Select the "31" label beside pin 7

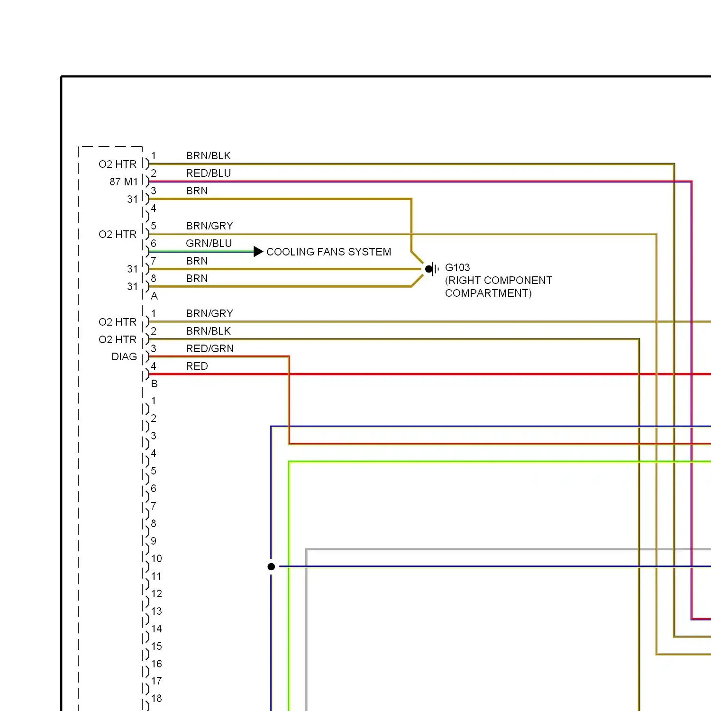pyautogui.click(x=132, y=269)
